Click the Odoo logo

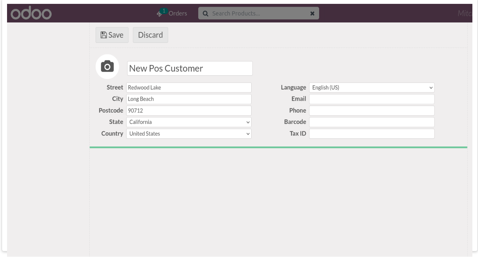[31, 13]
